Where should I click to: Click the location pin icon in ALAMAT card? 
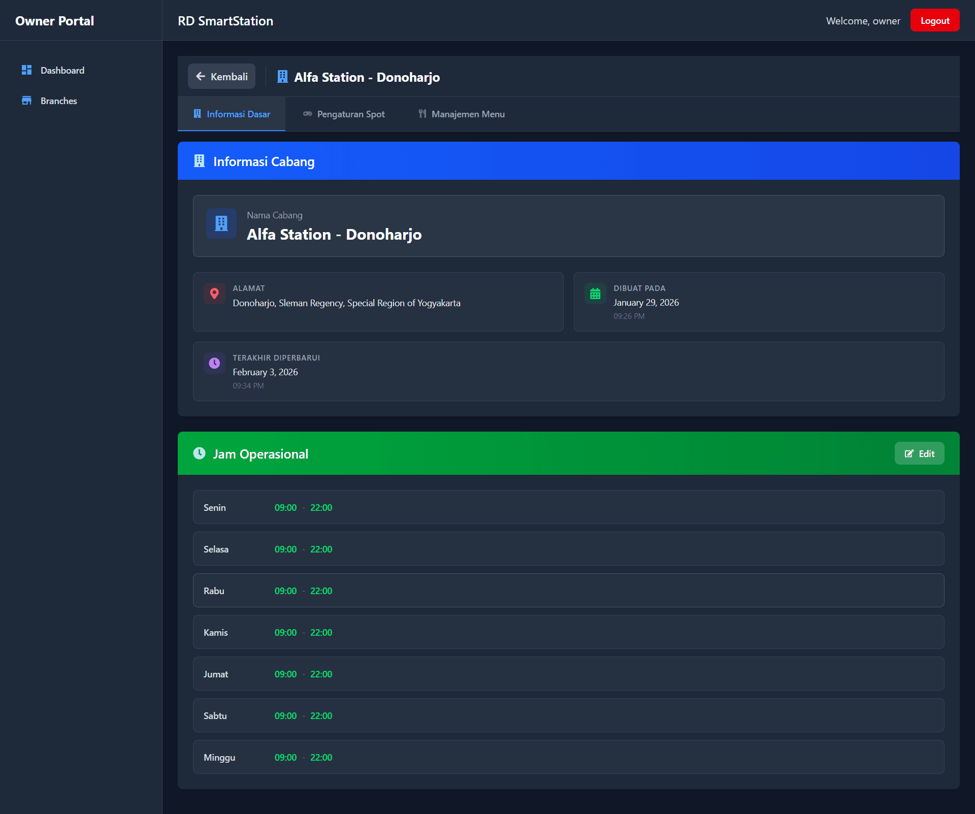tap(215, 294)
